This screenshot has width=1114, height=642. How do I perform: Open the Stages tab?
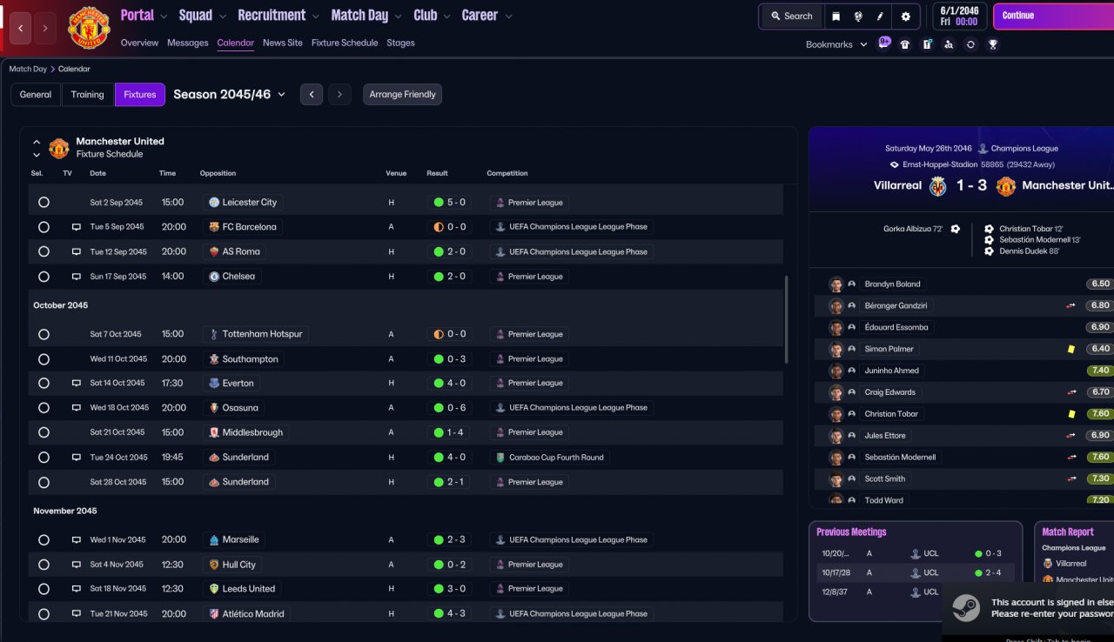(400, 43)
